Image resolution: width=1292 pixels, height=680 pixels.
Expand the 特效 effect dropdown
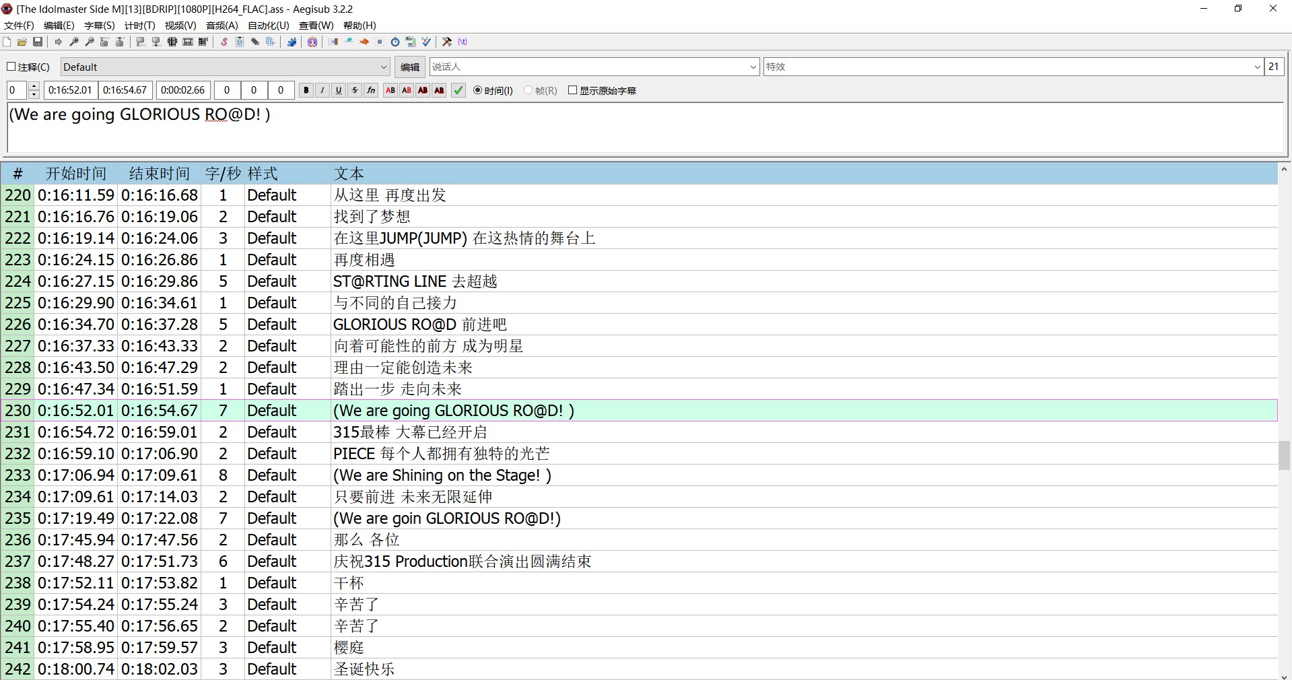(x=1257, y=67)
